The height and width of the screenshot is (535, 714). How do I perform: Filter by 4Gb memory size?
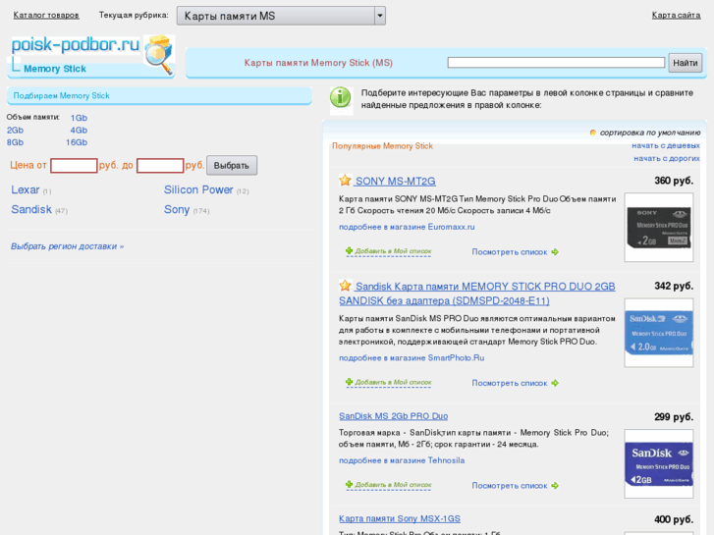point(79,131)
